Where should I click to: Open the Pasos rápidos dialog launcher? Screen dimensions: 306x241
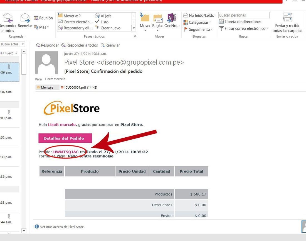(135, 36)
